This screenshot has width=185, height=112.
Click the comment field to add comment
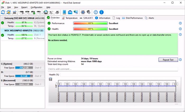pyautogui.click(x=113, y=69)
